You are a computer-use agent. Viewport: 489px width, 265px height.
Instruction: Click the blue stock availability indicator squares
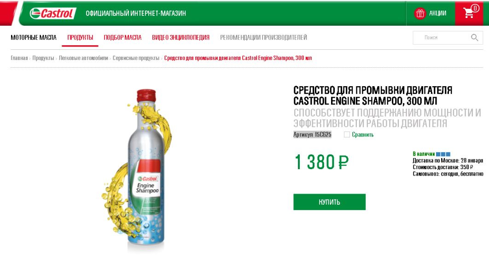click(x=443, y=154)
